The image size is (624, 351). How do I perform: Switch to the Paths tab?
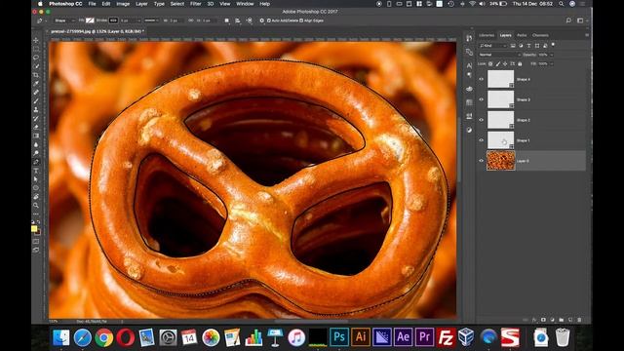pyautogui.click(x=522, y=35)
